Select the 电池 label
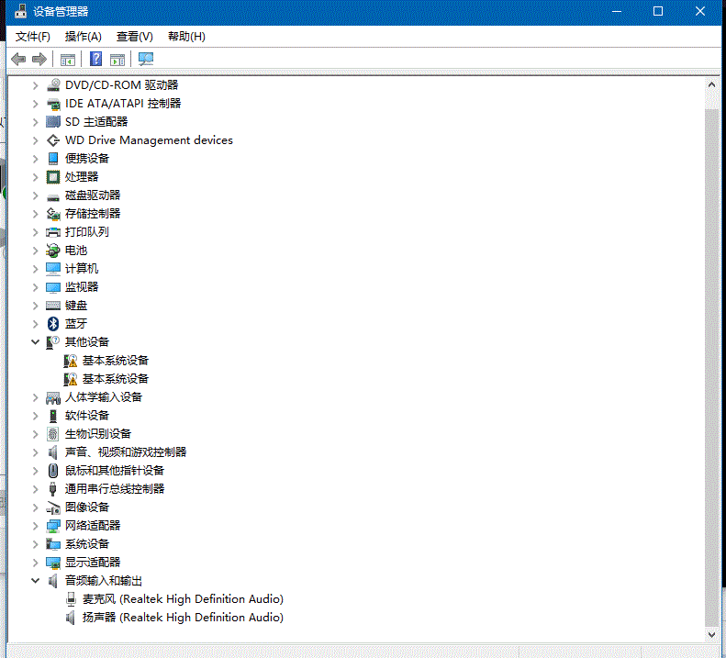This screenshot has height=658, width=726. 76,251
